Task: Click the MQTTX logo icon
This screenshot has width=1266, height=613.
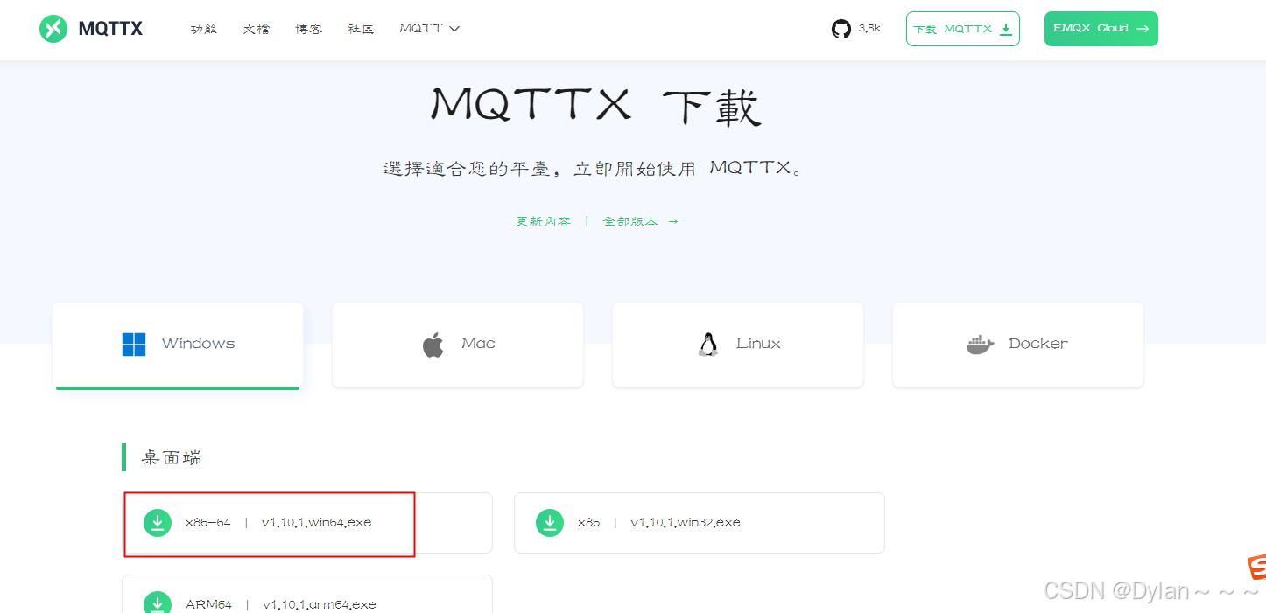Action: pyautogui.click(x=53, y=29)
